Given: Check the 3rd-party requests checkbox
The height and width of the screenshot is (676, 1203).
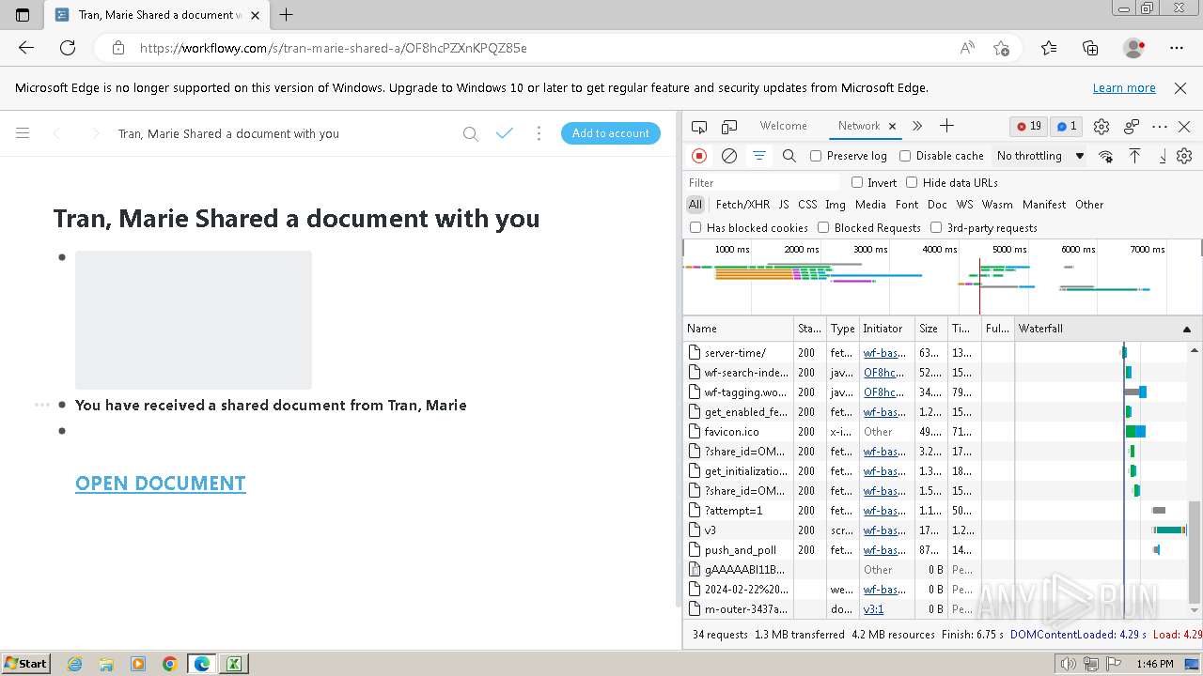Looking at the screenshot, I should [x=936, y=227].
